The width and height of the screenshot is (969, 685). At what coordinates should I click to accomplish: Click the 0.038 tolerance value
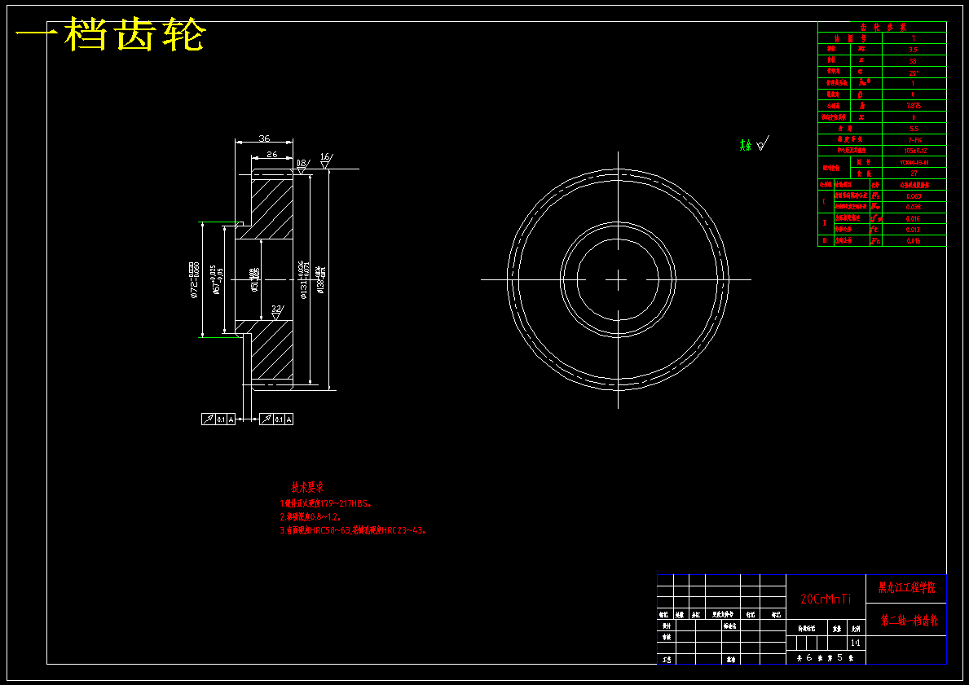[914, 208]
